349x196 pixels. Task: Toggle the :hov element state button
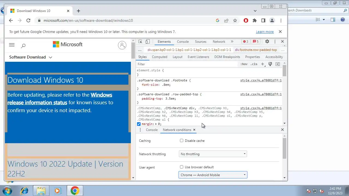tap(244, 64)
